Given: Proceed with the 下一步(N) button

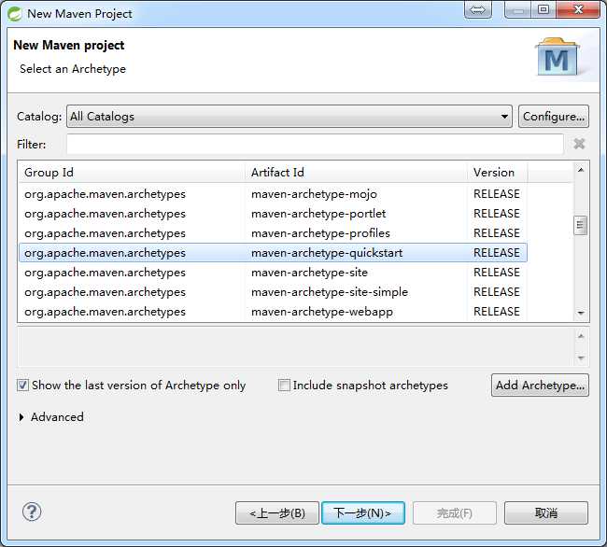Looking at the screenshot, I should [363, 513].
